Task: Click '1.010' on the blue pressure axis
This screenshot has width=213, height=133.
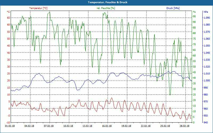Action: (x=207, y=74)
